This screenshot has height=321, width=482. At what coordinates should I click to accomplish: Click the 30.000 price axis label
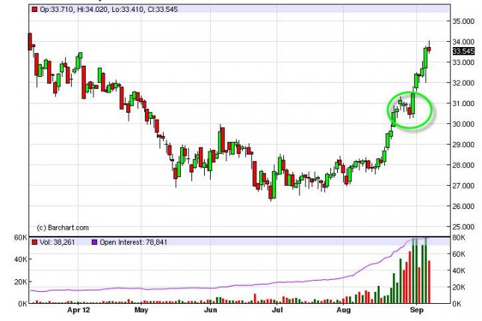coord(463,124)
